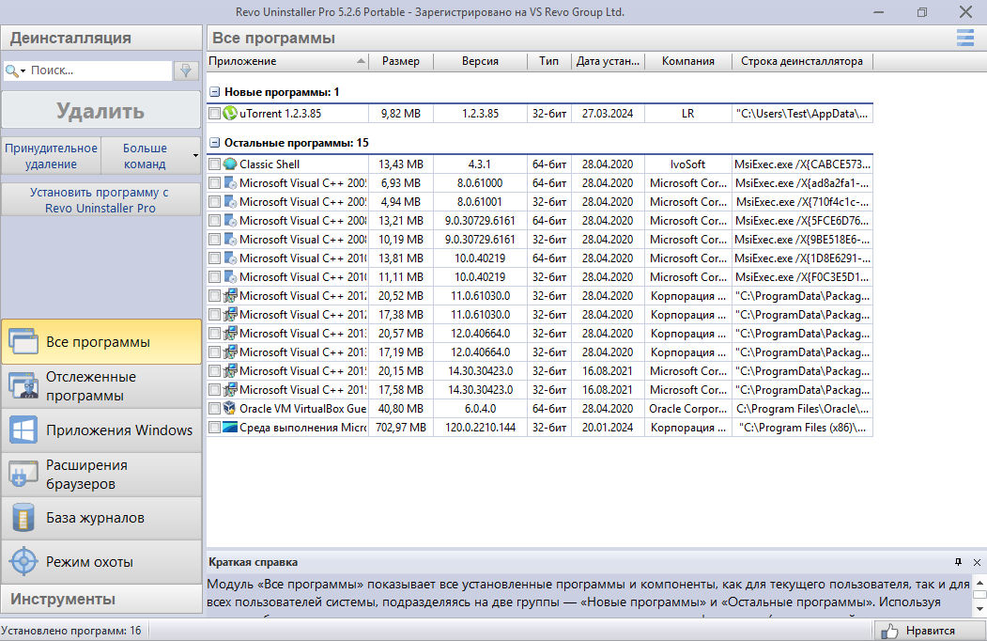This screenshot has height=641, width=987.
Task: Open База журналов
Action: (x=101, y=518)
